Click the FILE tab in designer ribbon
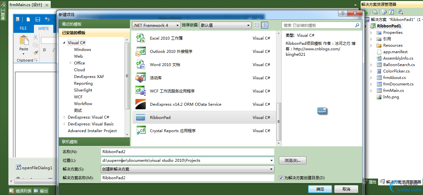 [x=23, y=28]
